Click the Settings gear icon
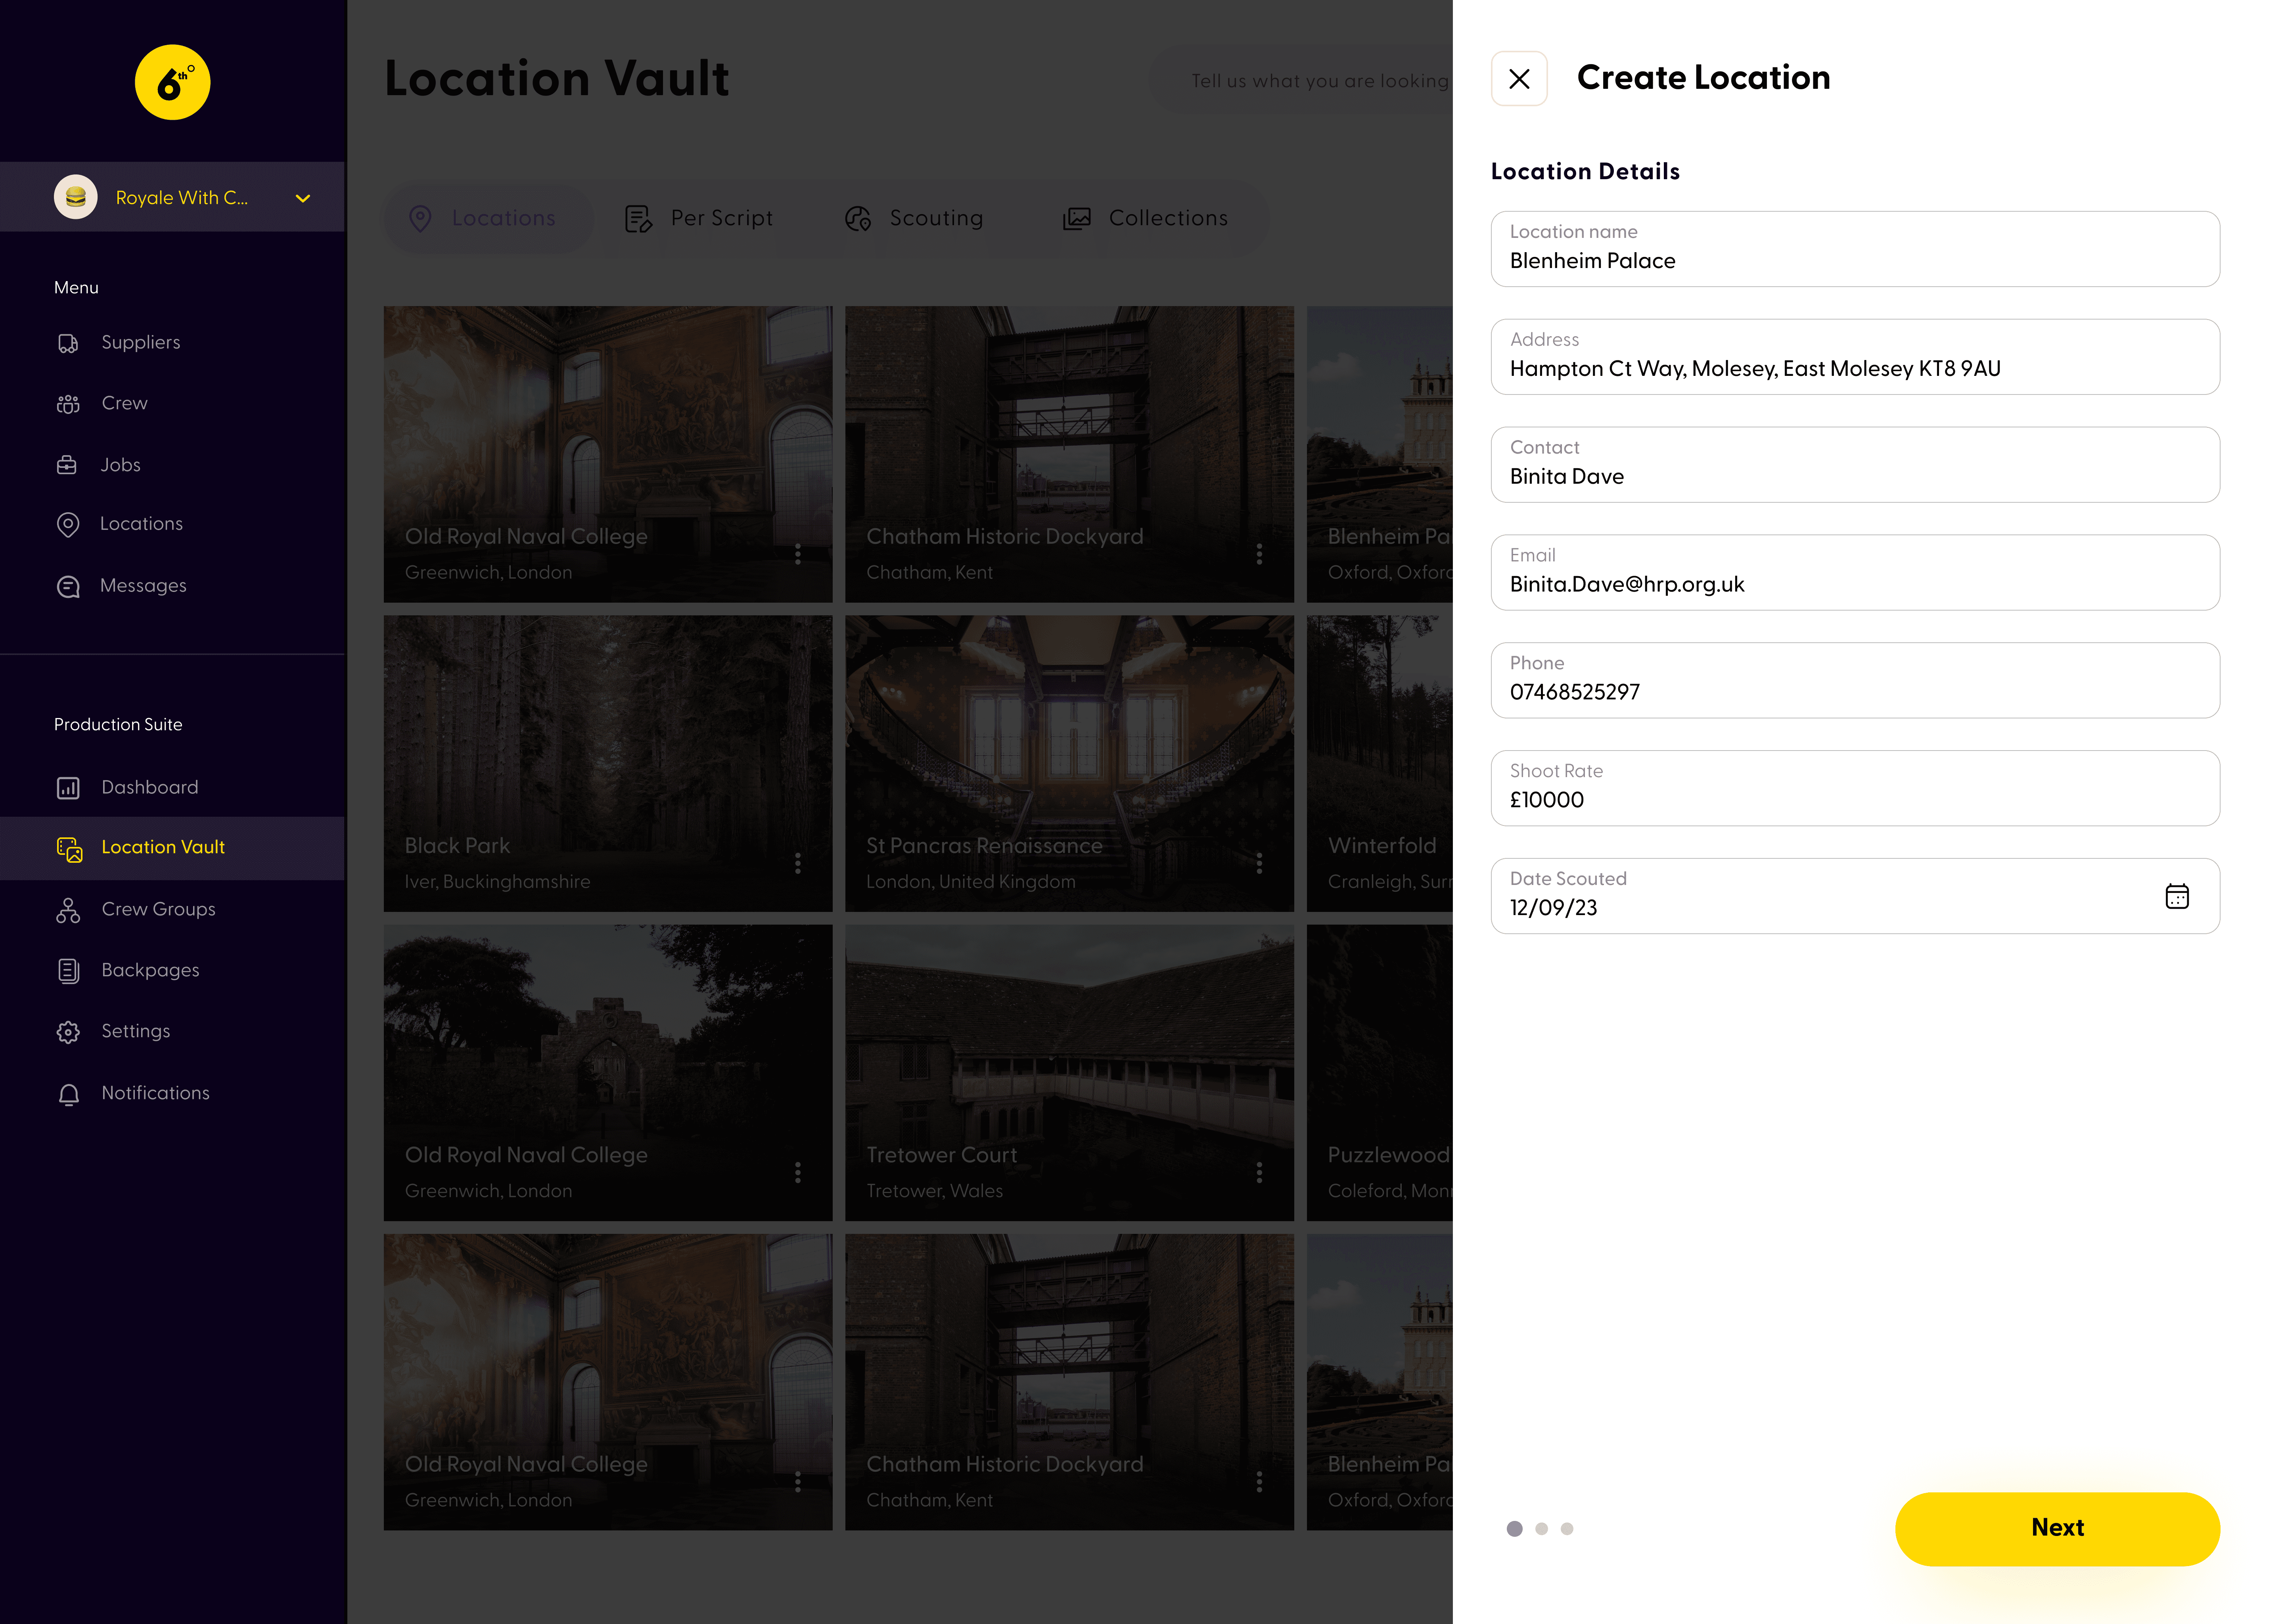 click(68, 1032)
